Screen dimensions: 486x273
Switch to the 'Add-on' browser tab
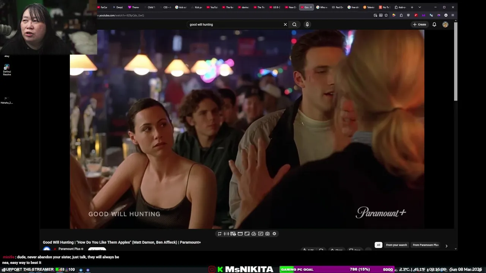(401, 7)
